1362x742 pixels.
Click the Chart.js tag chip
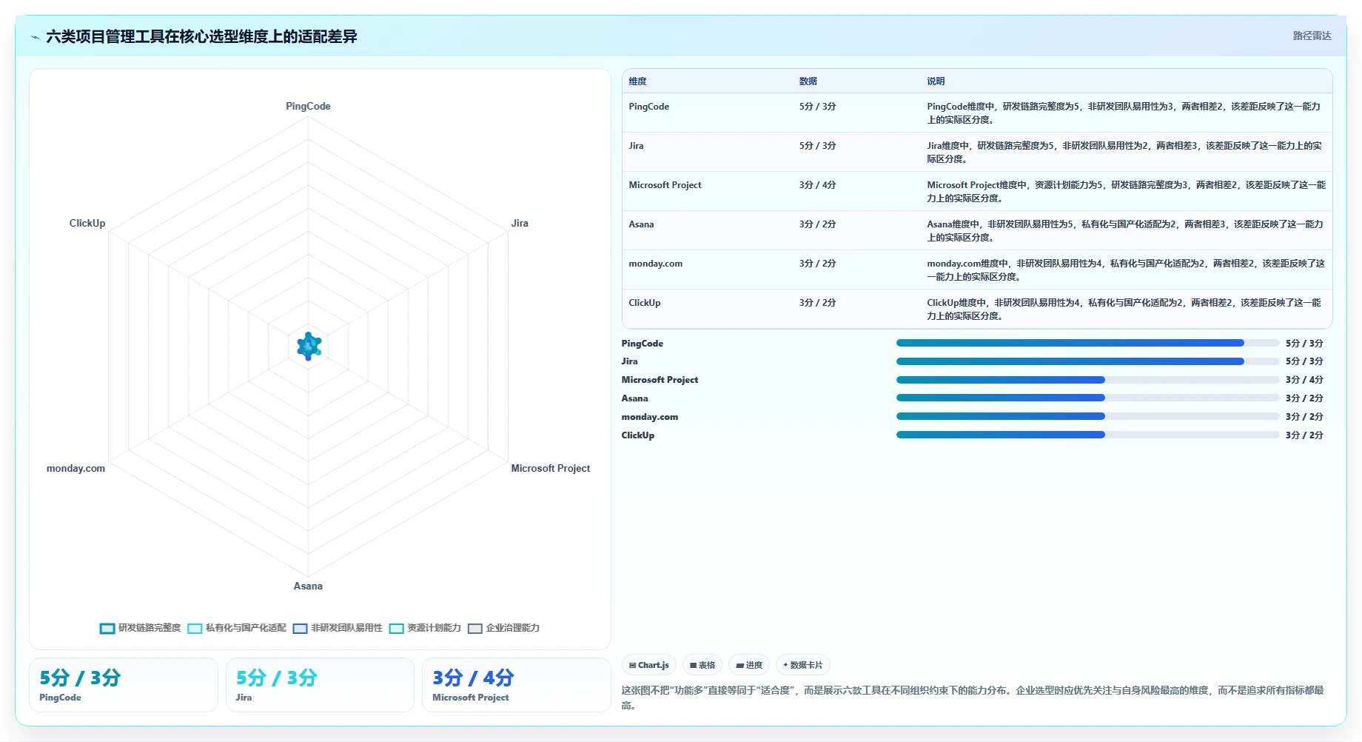tap(649, 665)
